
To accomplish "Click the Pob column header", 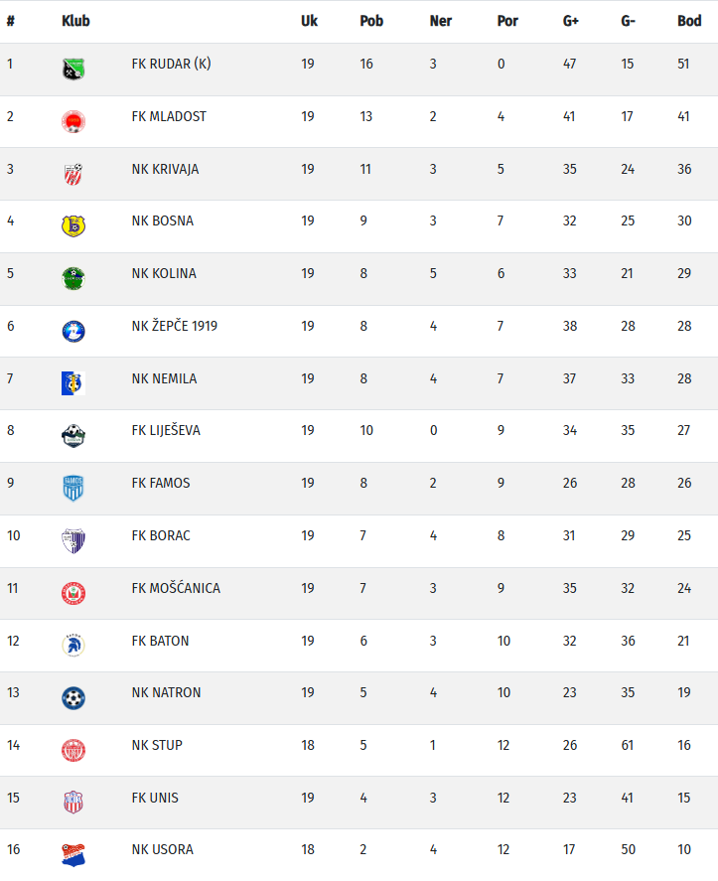I will 371,21.
